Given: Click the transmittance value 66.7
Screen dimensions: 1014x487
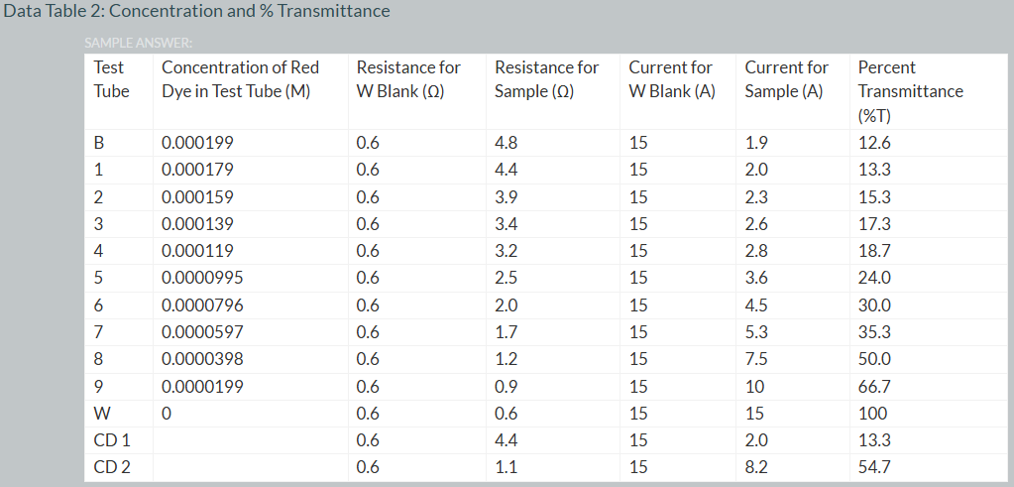Looking at the screenshot, I should click(874, 386).
